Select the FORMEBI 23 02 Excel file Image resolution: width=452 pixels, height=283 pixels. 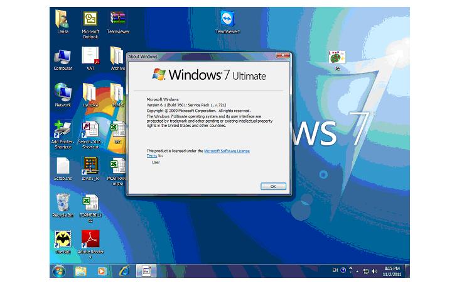point(90,208)
